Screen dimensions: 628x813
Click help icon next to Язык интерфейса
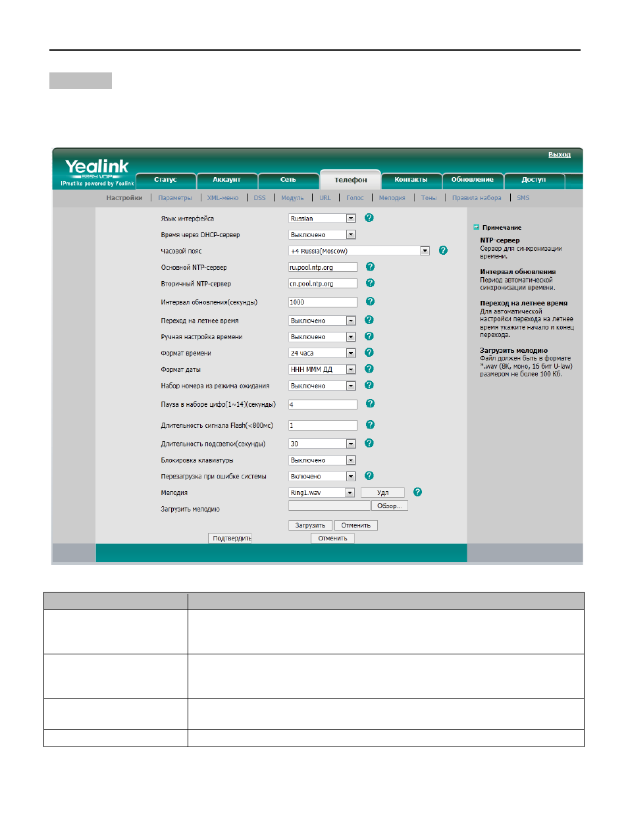tap(369, 218)
